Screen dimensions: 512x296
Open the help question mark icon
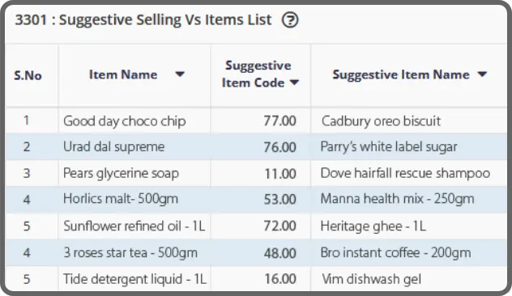290,20
